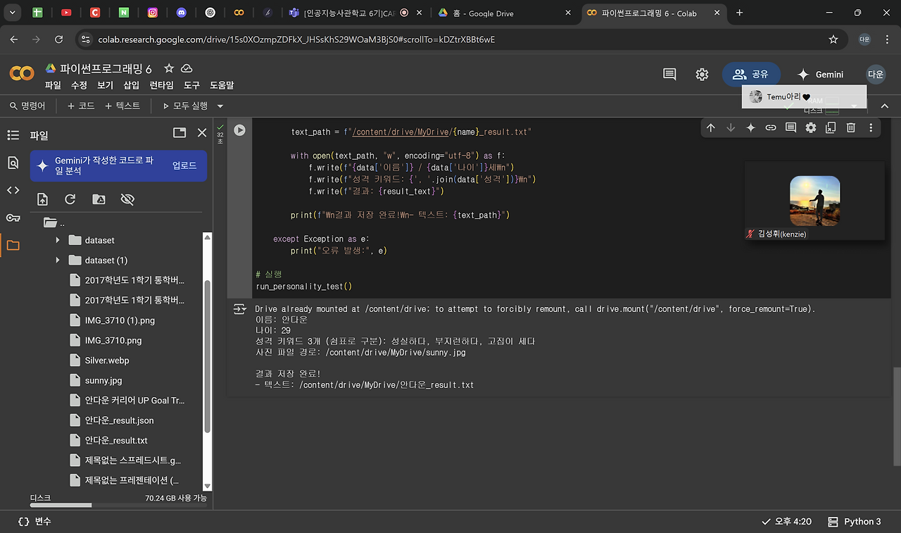Open the dropdown next to 모두 실행

(x=220, y=106)
